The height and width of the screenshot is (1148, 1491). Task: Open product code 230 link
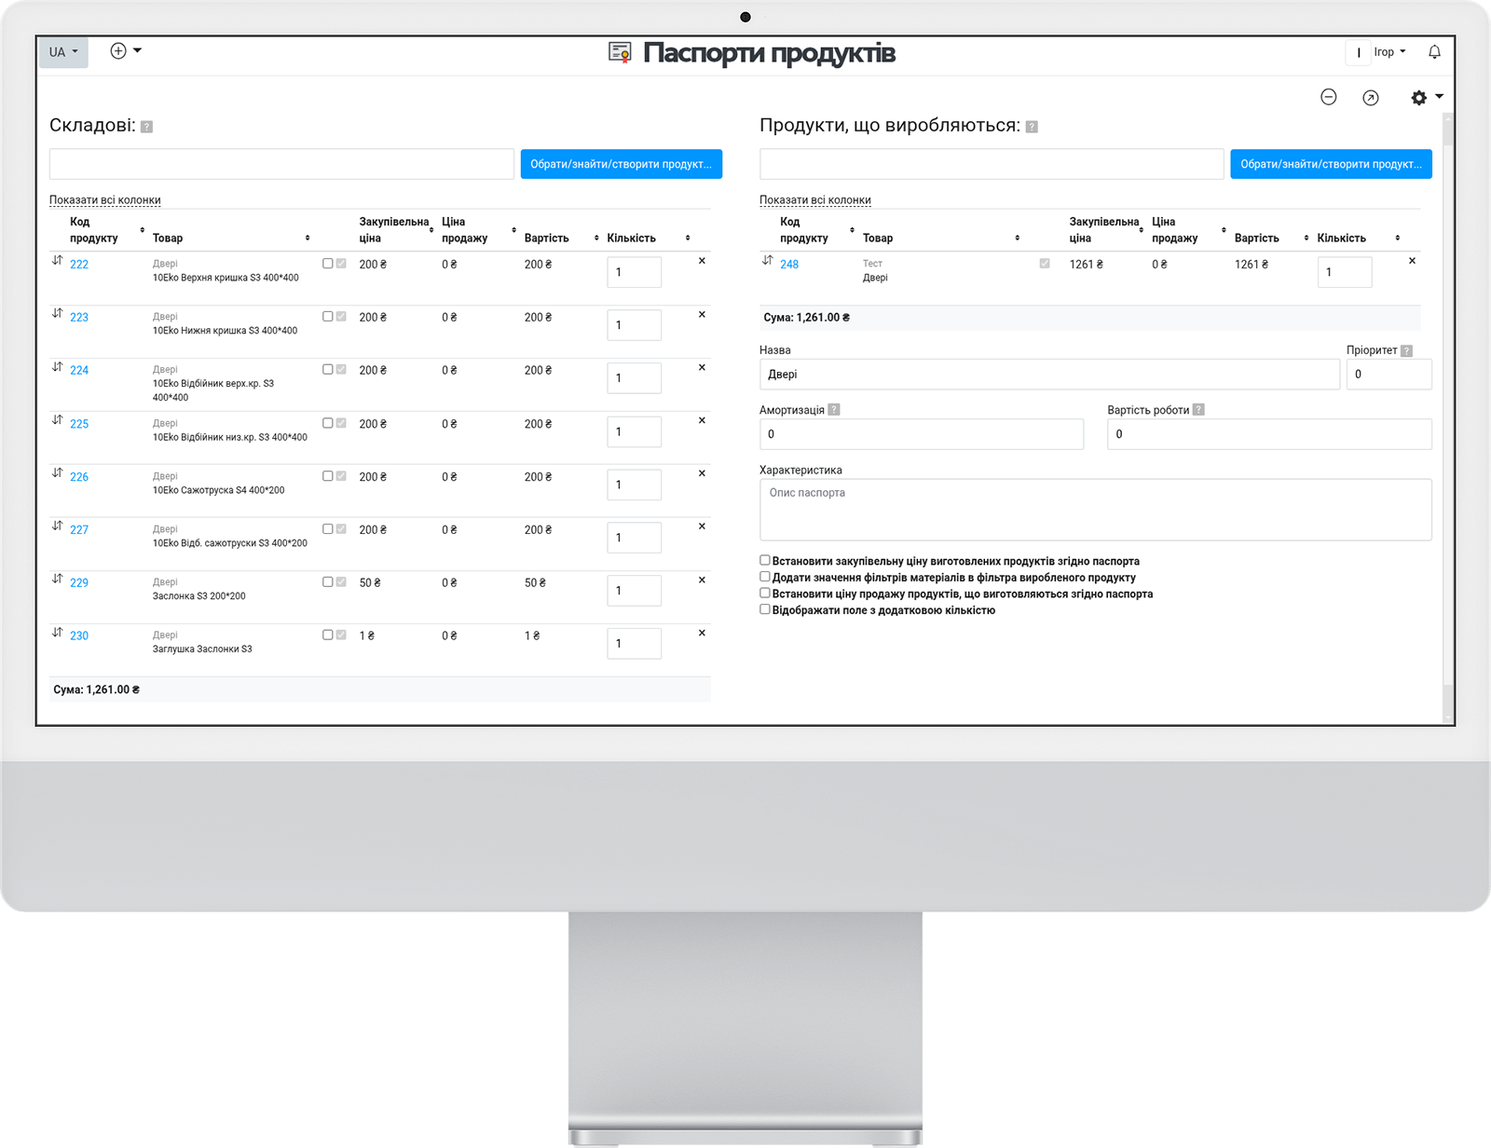coord(79,636)
